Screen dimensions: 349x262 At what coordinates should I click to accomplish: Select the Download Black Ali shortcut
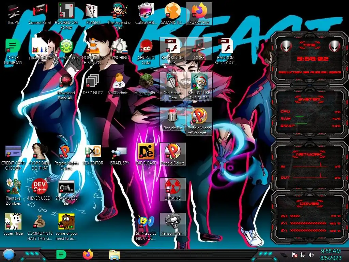66,87
